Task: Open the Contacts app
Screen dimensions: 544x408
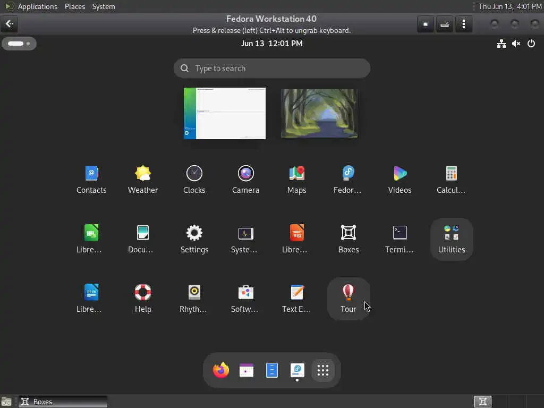Action: point(91,180)
